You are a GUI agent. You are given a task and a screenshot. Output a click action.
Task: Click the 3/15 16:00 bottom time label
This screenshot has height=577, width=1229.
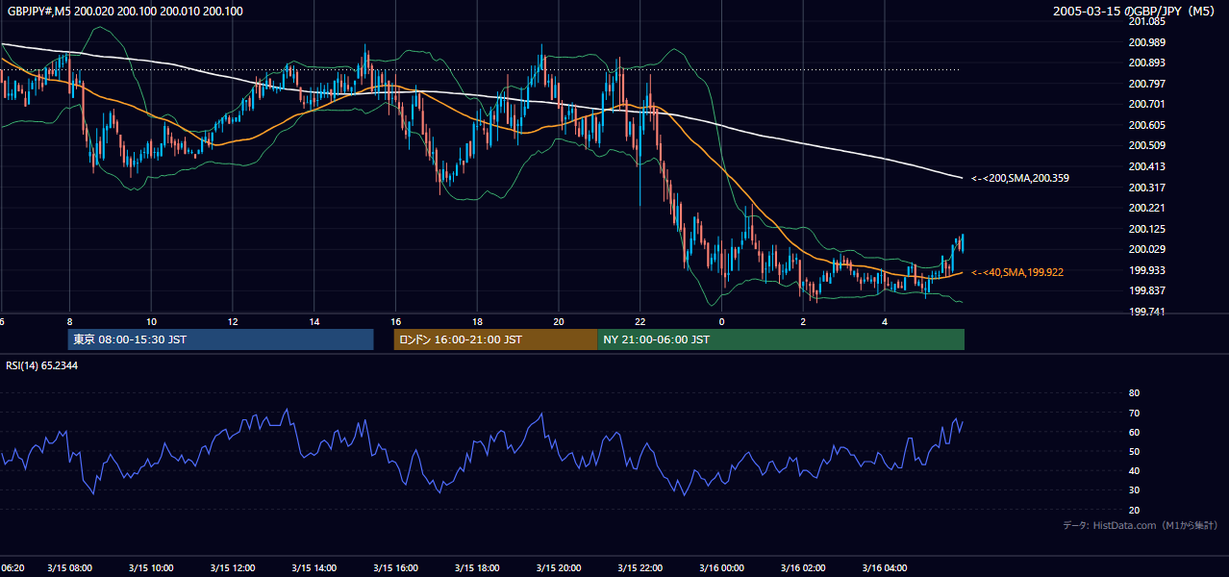click(x=396, y=568)
